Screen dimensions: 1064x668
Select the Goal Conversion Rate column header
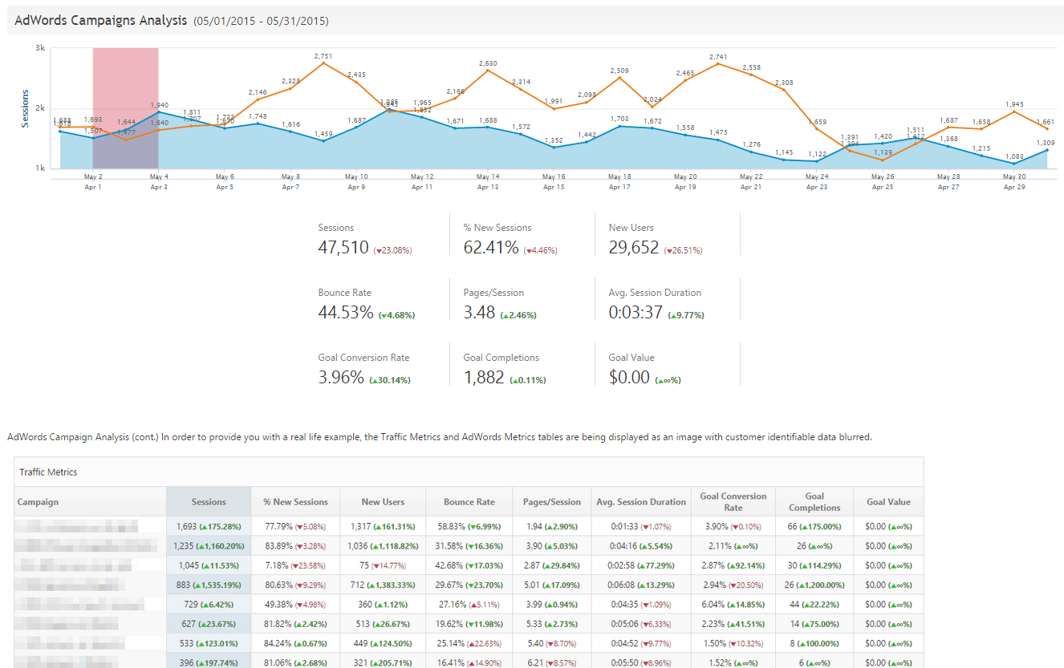(733, 502)
